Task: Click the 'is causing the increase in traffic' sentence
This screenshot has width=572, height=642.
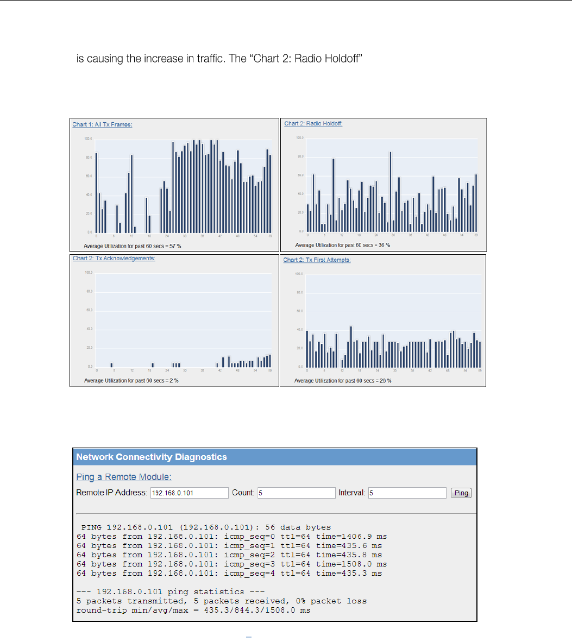Action: [x=219, y=59]
